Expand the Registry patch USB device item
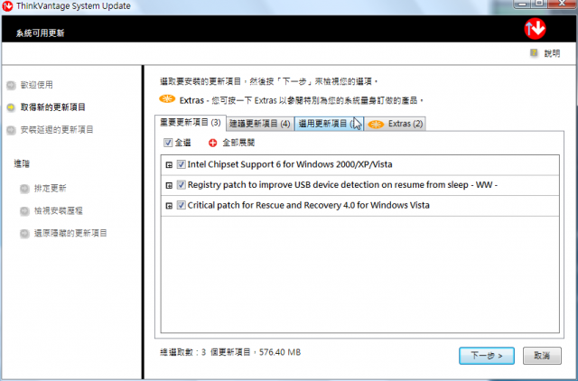578x381 pixels. (169, 185)
